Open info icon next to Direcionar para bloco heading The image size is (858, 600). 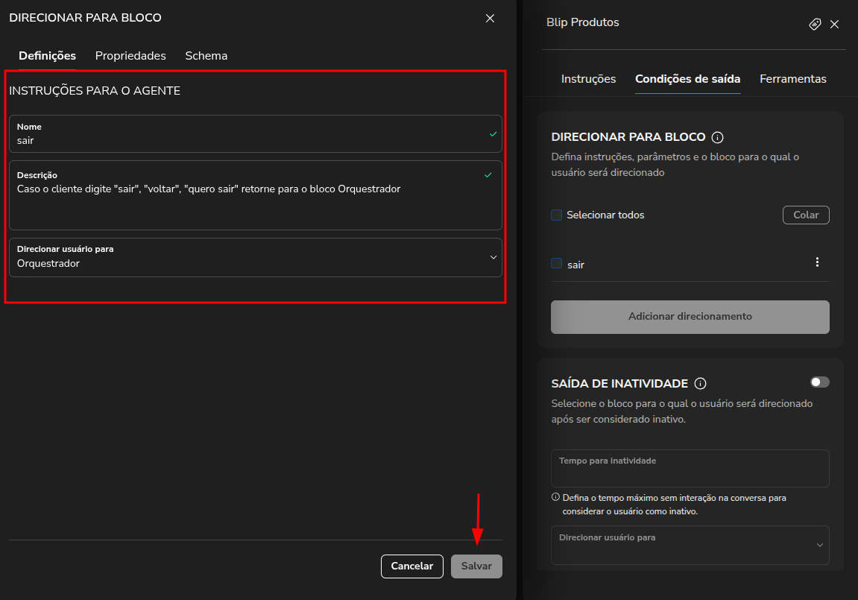click(x=717, y=138)
